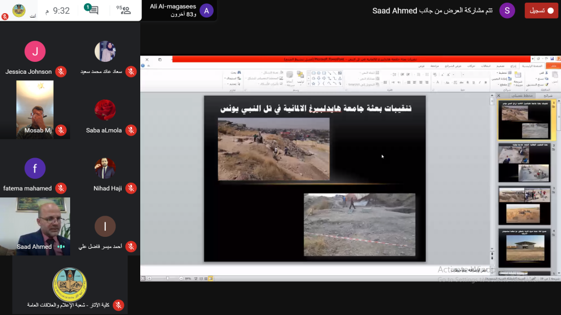Click Jessica Johnson's muted microphone icon
Viewport: 561px width, 315px height.
pos(61,72)
